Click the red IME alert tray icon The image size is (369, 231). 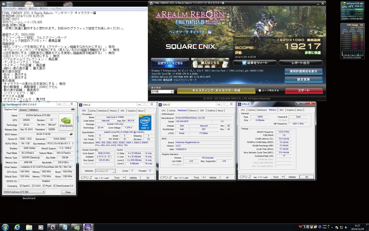300,227
